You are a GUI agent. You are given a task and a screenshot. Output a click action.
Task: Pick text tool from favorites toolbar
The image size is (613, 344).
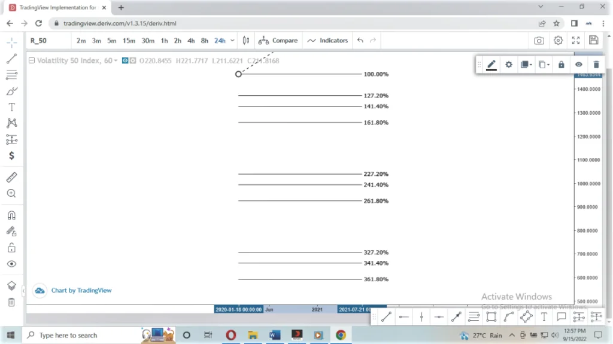544,317
